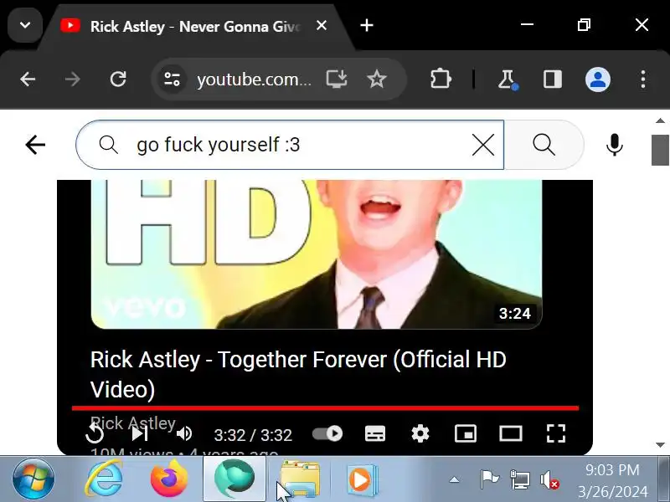Enter fullscreen mode
Viewport: 670px width, 502px height.
point(556,434)
